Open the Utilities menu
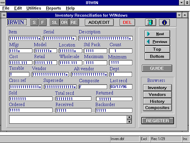This screenshot has height=143, width=190. pyautogui.click(x=34, y=8)
